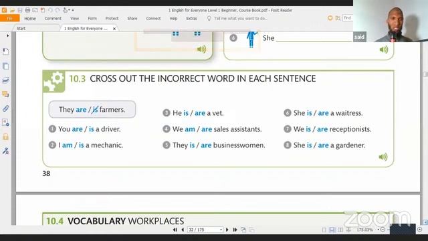This screenshot has width=428, height=241.
Task: Click the word 'am' in 'I am / is a mechanic'
Action: pyautogui.click(x=67, y=145)
